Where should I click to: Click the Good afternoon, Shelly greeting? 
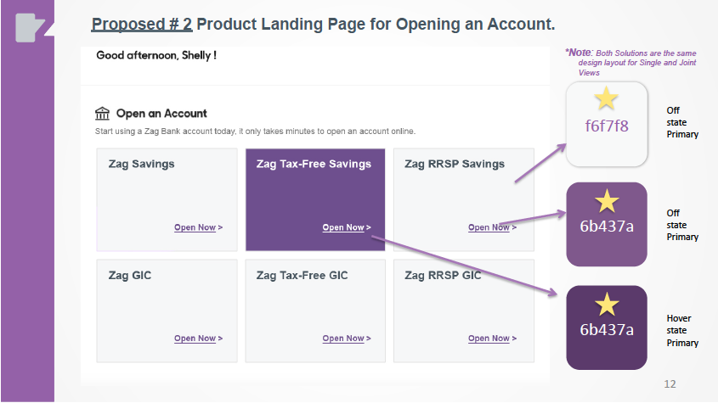(x=156, y=56)
